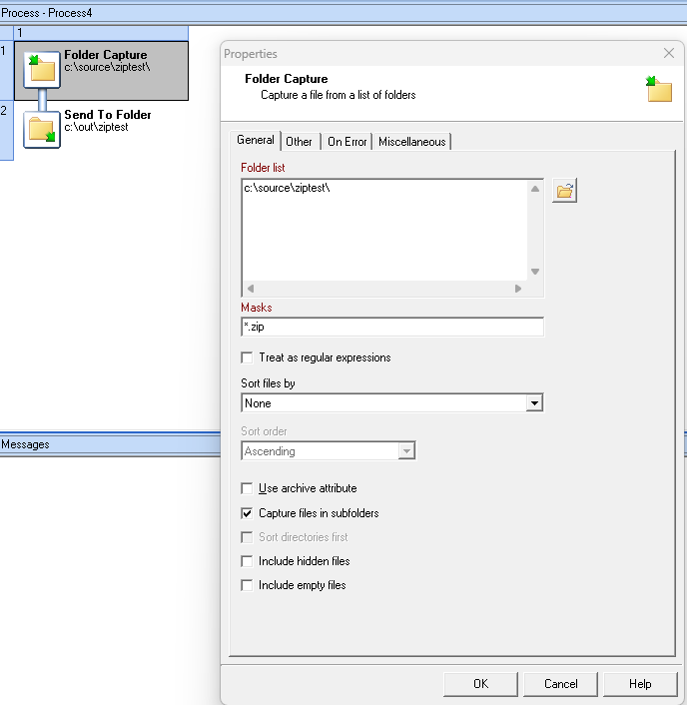Check Include empty files checkbox
Image resolution: width=687 pixels, height=705 pixels.
coord(248,585)
